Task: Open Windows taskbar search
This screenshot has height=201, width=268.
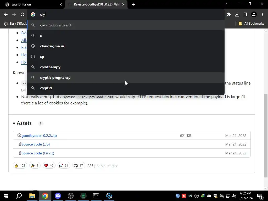Action: [x=19, y=196]
